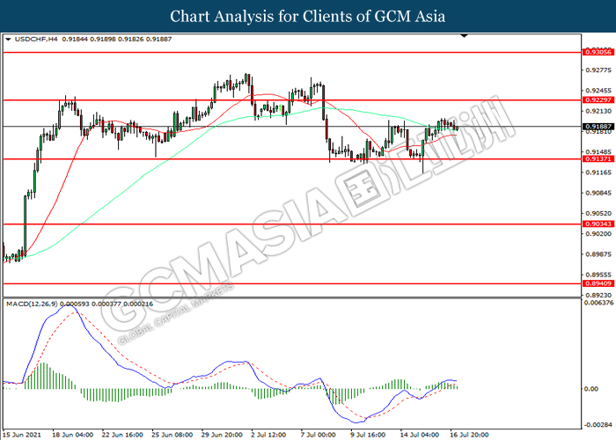Screen dimensions: 616x440
Task: Click the 0.92455 price scale value
Action: tap(598, 91)
